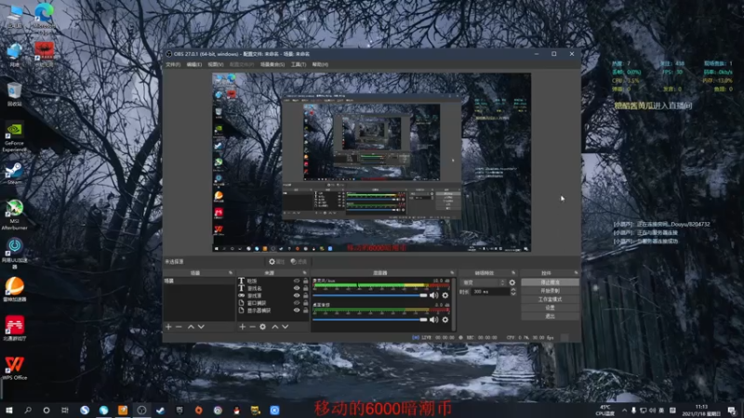Open taskbar search magnifier
Viewport: 744px width, 418px height.
click(x=28, y=411)
